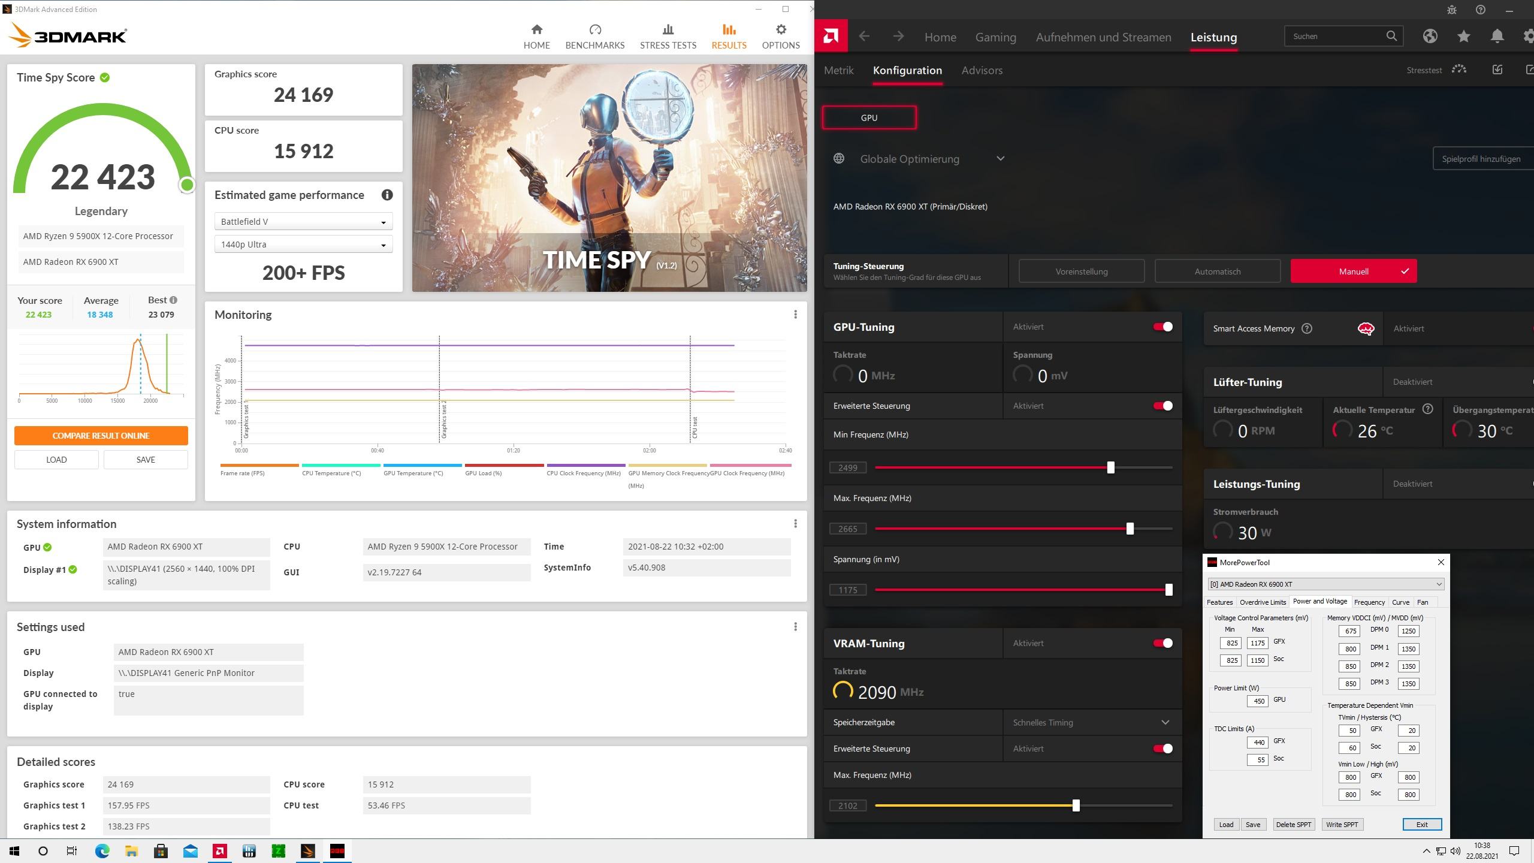Click the info icon next to Best score

tap(173, 300)
